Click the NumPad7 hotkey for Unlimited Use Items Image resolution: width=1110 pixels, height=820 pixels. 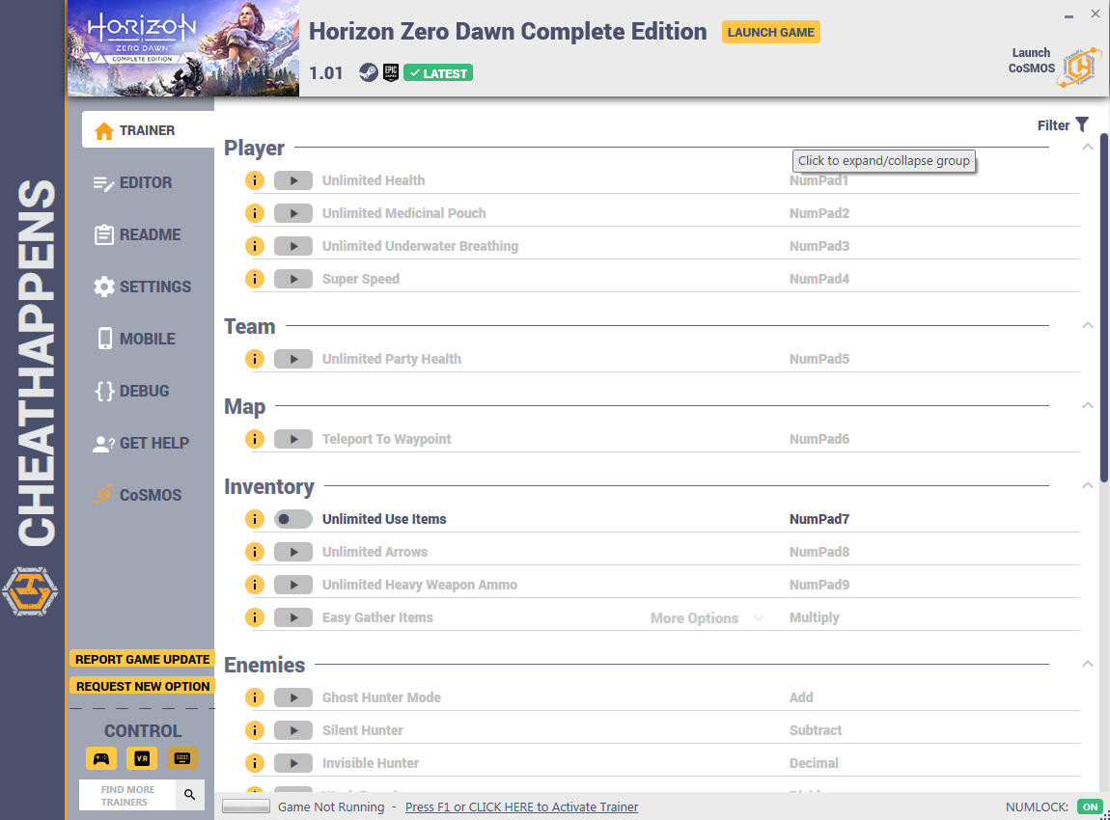(819, 519)
